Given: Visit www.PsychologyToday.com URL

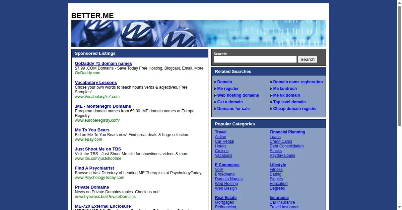Looking at the screenshot, I should [99, 178].
